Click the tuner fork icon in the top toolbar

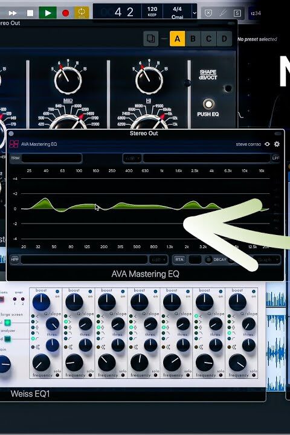click(x=222, y=13)
